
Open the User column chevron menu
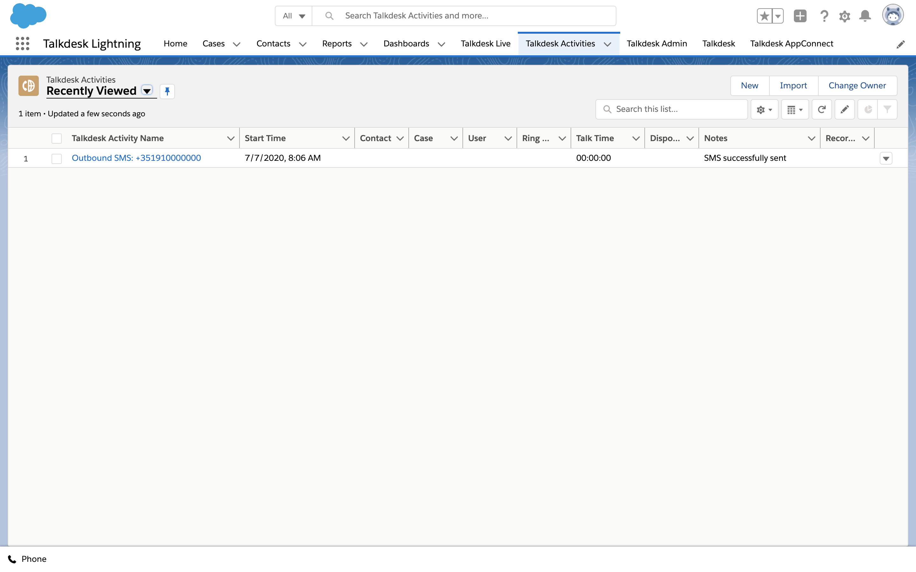coord(508,139)
